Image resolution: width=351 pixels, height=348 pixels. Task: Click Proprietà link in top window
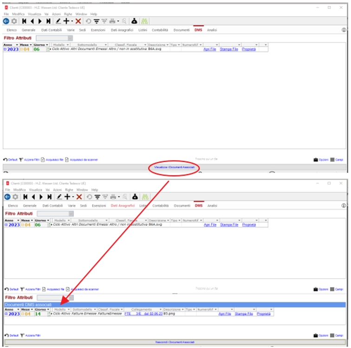tap(249, 49)
